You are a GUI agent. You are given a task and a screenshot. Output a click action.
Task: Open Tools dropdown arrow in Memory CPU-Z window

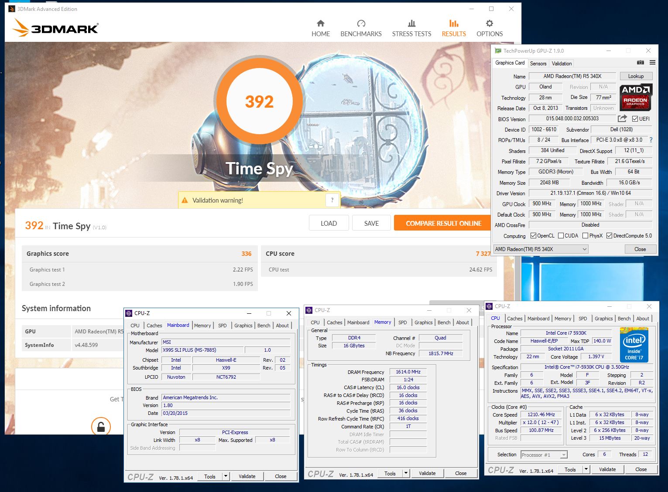pos(406,473)
